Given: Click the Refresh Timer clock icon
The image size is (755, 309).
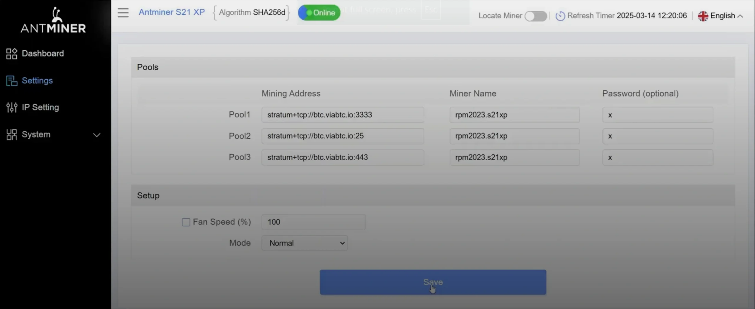Looking at the screenshot, I should pos(560,16).
